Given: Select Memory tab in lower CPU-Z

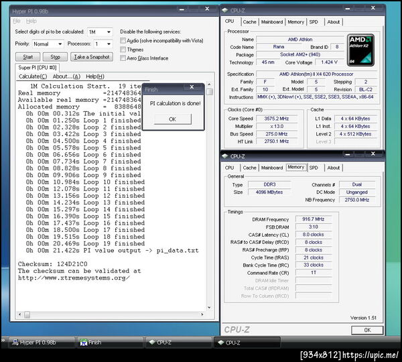Looking at the screenshot, I should click(295, 167).
